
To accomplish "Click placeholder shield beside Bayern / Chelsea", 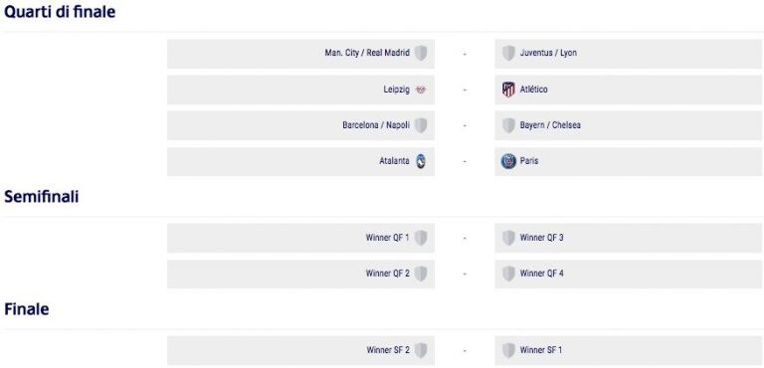I will pos(508,125).
